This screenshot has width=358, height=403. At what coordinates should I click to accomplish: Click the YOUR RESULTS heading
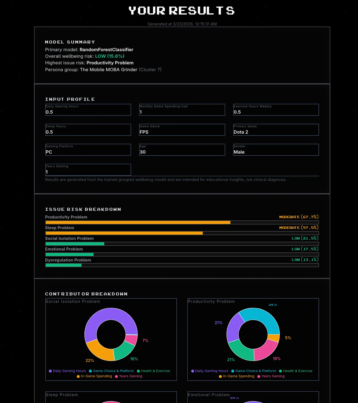[x=182, y=11]
